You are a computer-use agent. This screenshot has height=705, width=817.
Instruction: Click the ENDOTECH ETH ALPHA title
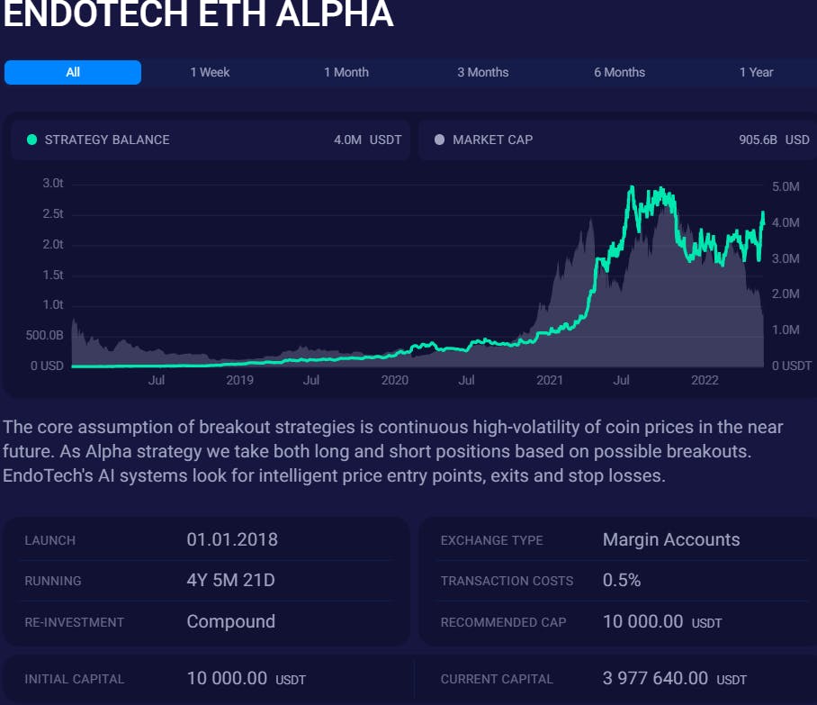click(198, 14)
